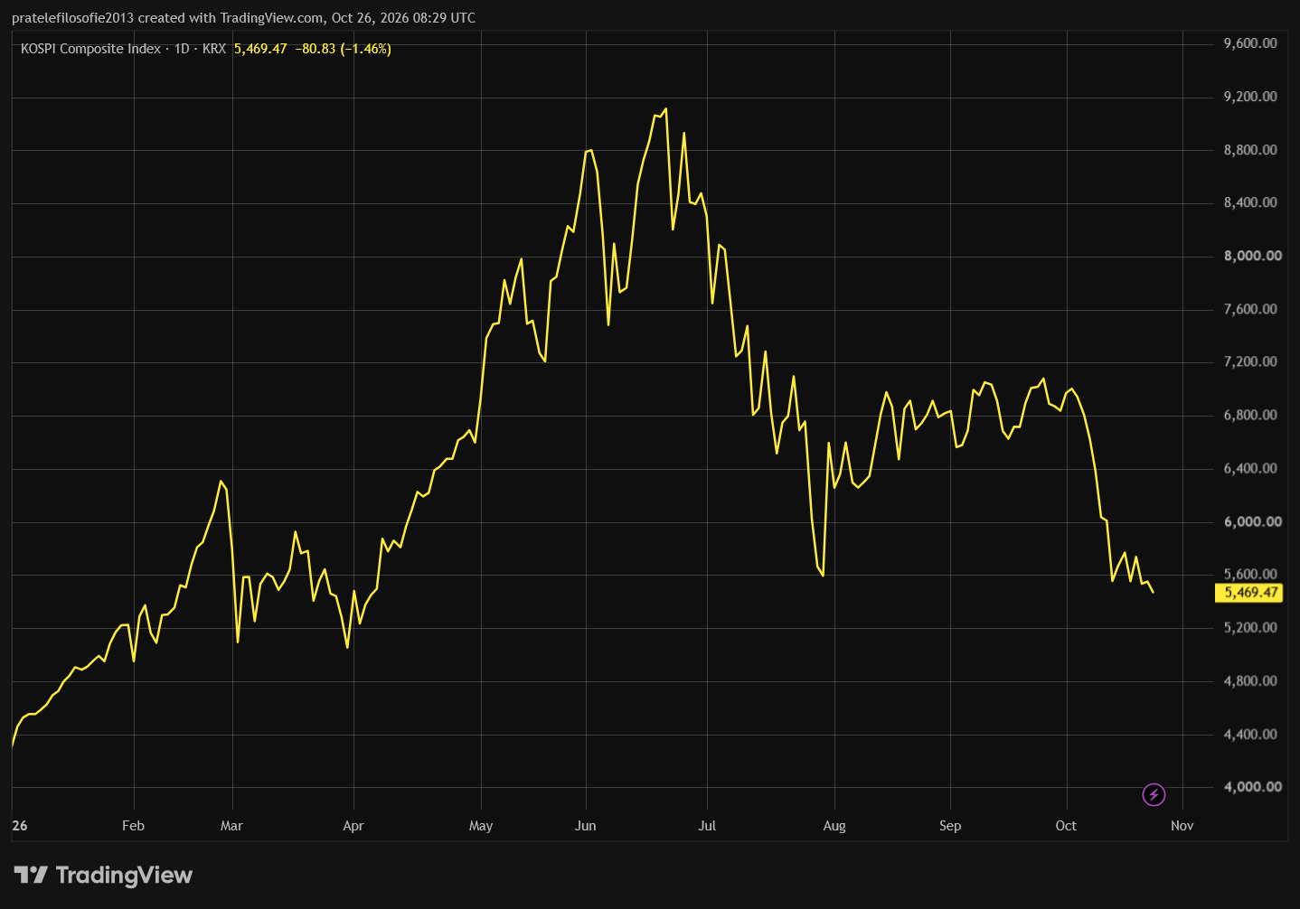The image size is (1300, 909).
Task: Click the Oct label on time axis
Action: 1066,825
